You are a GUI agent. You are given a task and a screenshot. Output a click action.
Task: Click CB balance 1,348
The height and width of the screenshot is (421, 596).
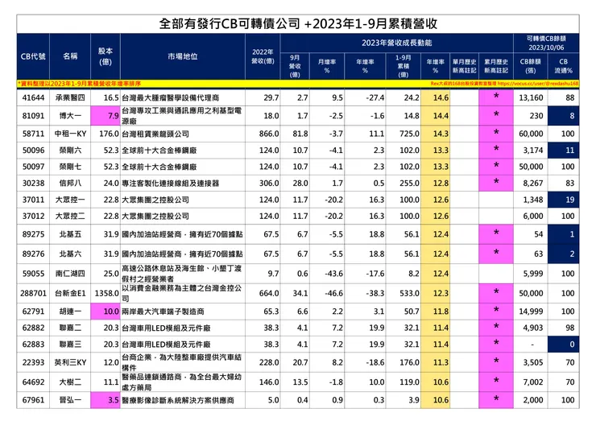tap(533, 200)
